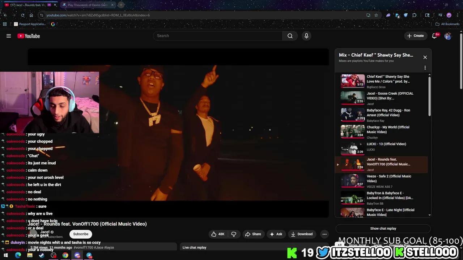This screenshot has height=260, width=463.
Task: Play Chief Keef Shawty Say She Love Me
Action: click(382, 81)
